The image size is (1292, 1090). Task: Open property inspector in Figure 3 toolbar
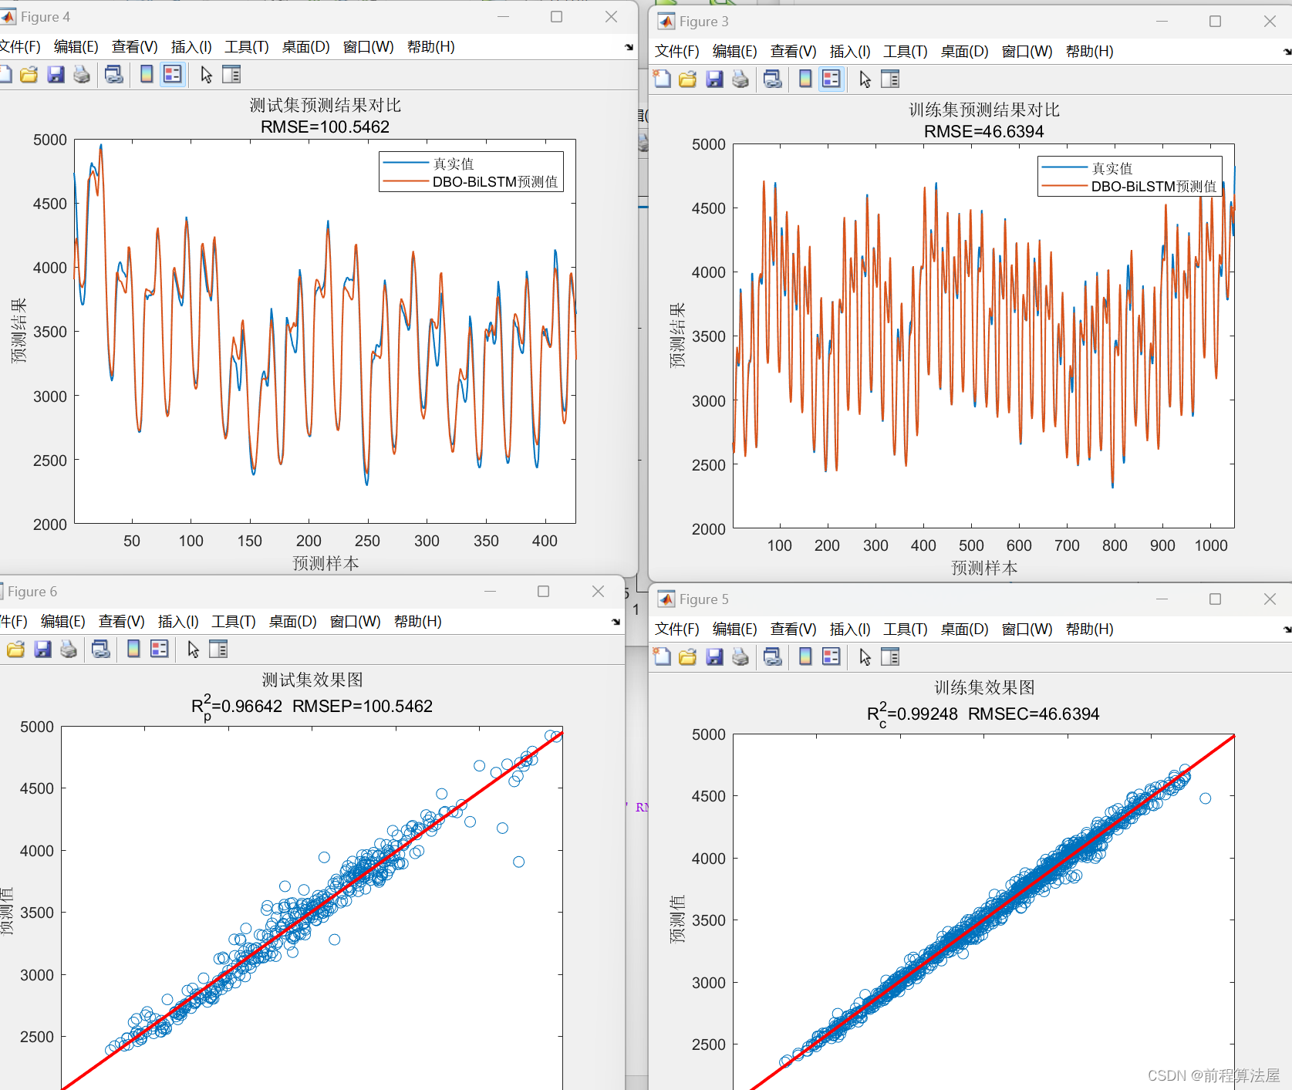point(890,79)
